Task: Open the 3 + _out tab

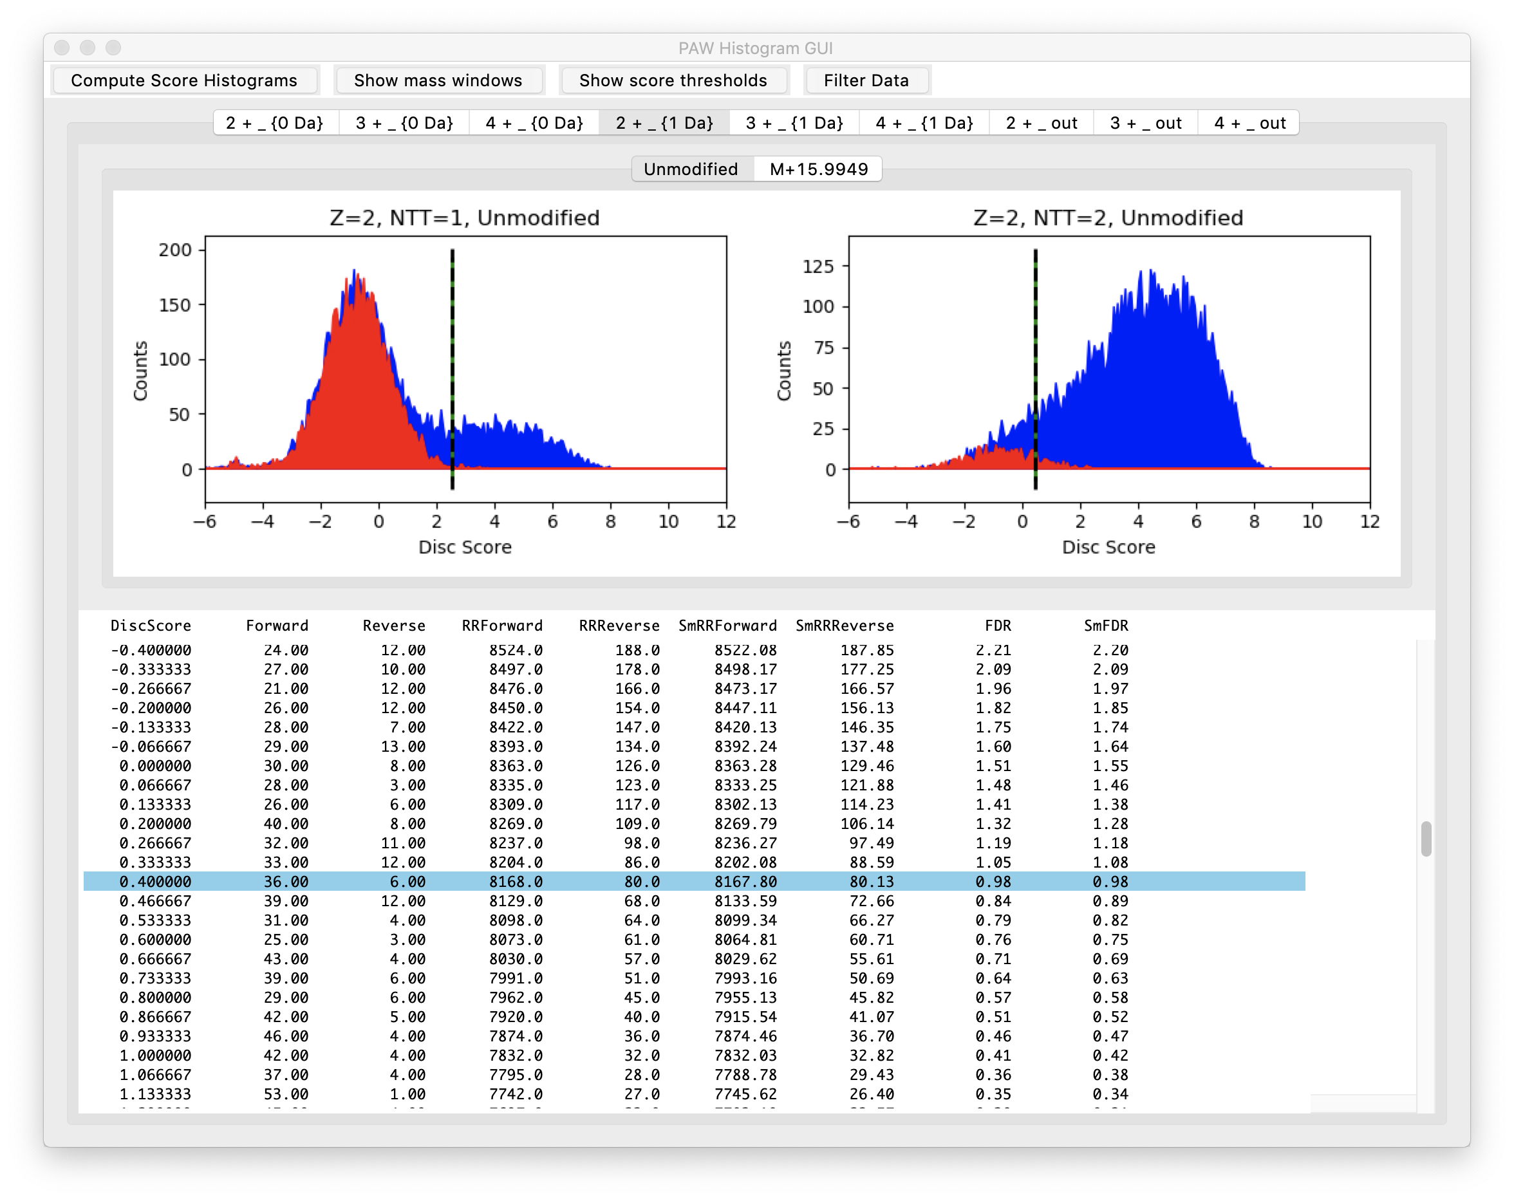Action: (x=1145, y=123)
